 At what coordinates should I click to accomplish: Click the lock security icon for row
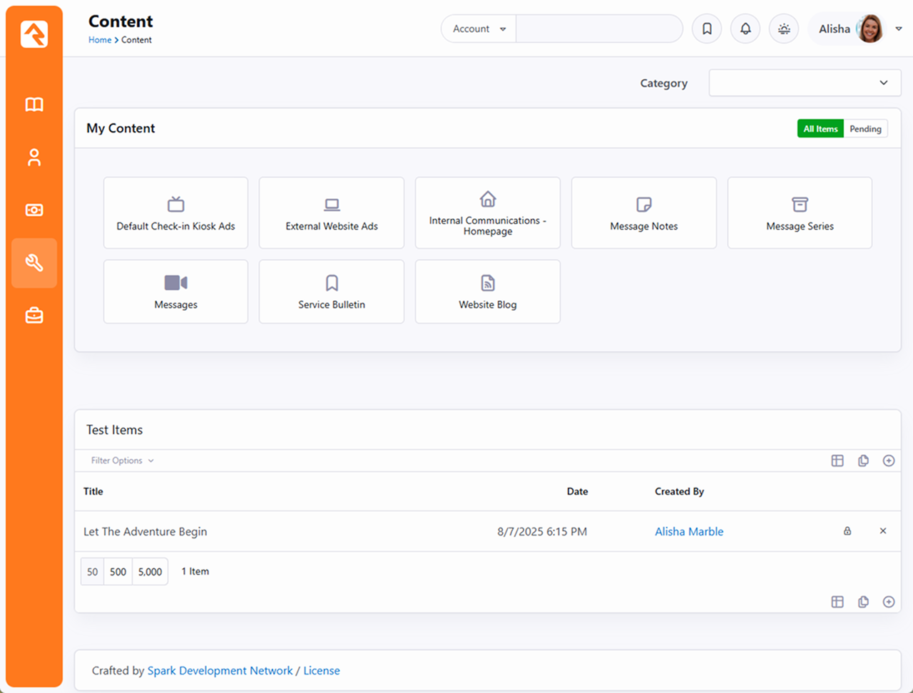coord(847,531)
